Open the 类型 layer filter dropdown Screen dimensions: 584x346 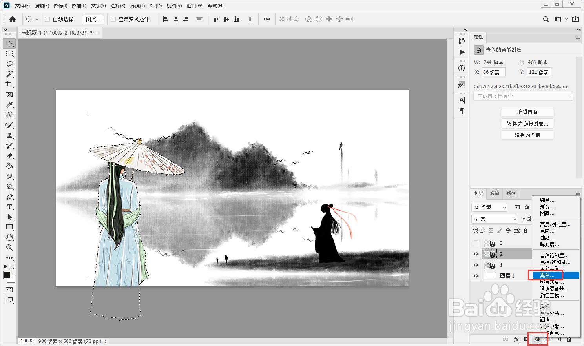489,207
